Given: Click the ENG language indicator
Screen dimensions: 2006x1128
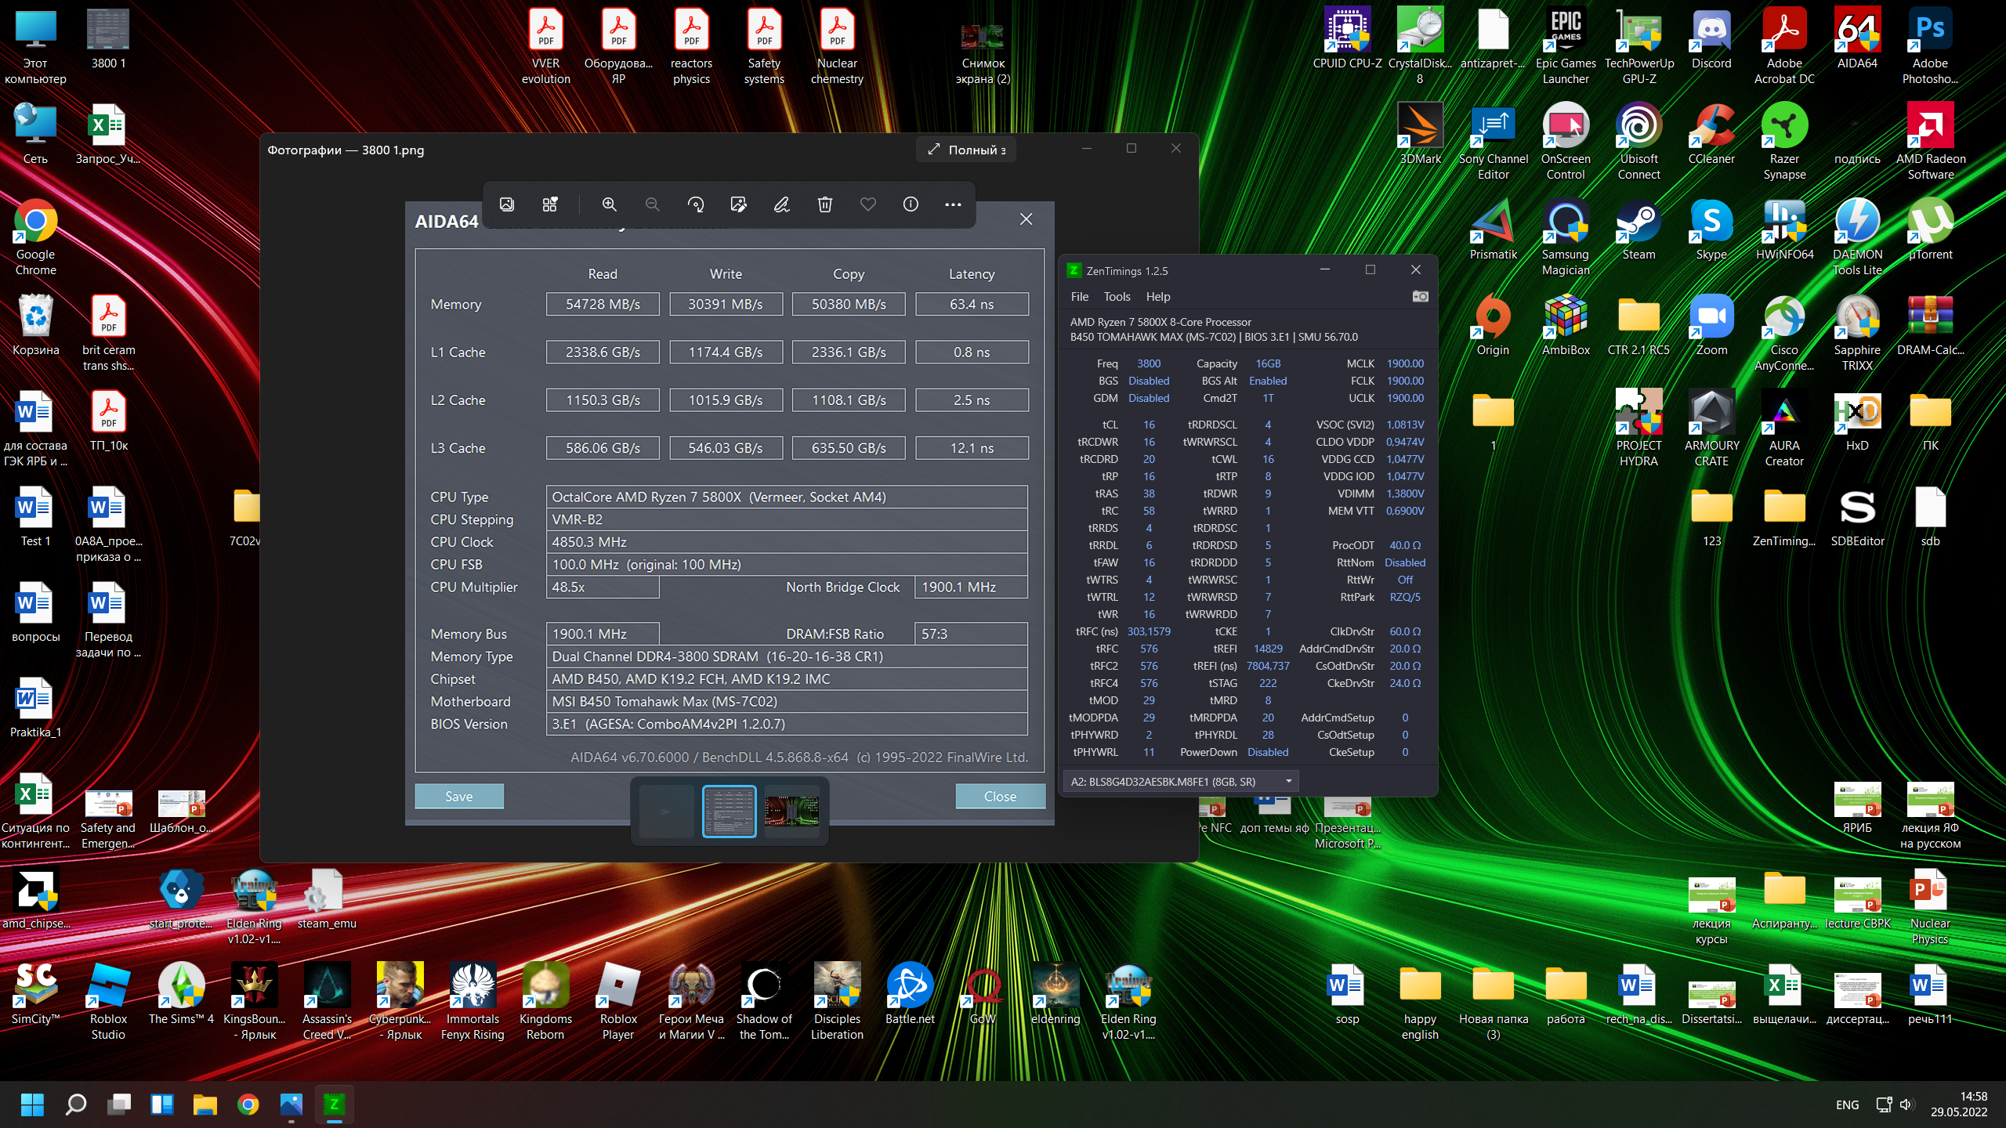Looking at the screenshot, I should pos(1846,1104).
